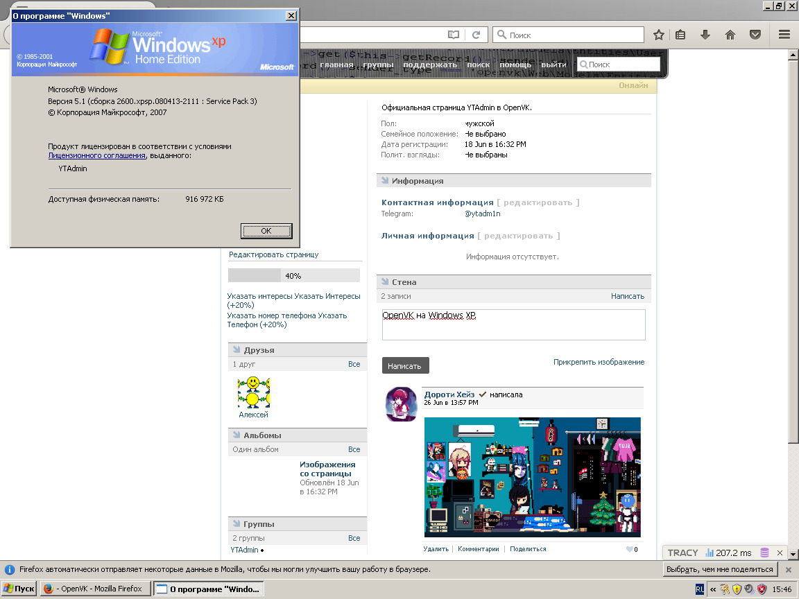Image resolution: width=799 pixels, height=599 pixels.
Task: Show all friends via Все link
Action: [x=354, y=364]
